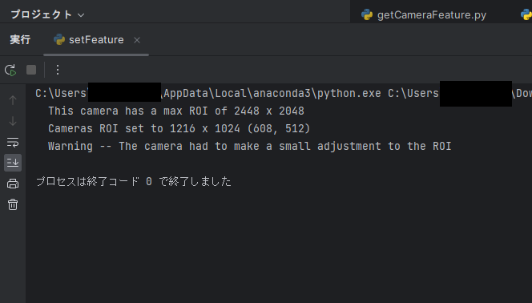Open the run toolbar more options menu

point(58,70)
